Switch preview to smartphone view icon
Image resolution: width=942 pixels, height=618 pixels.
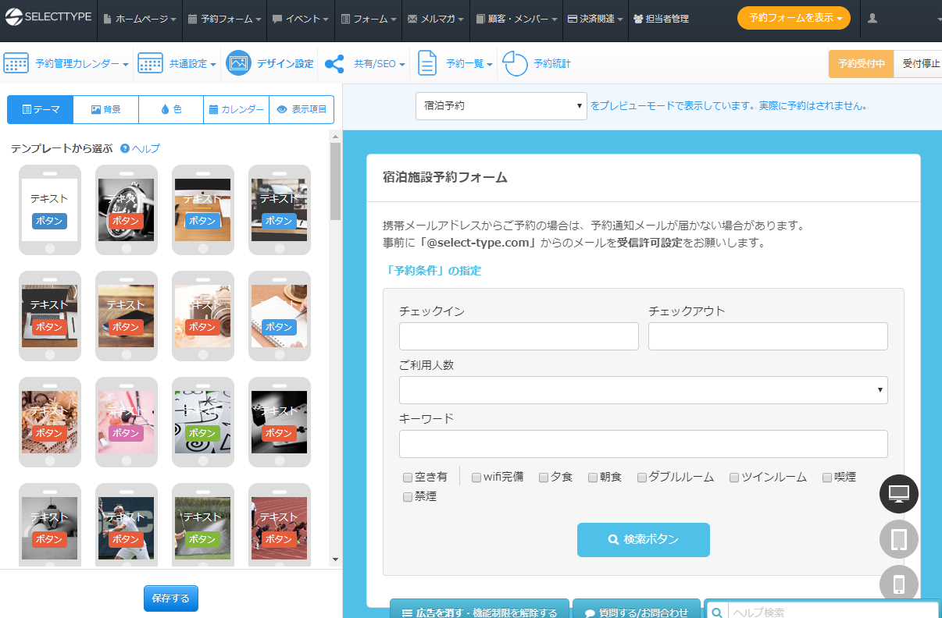pos(898,584)
